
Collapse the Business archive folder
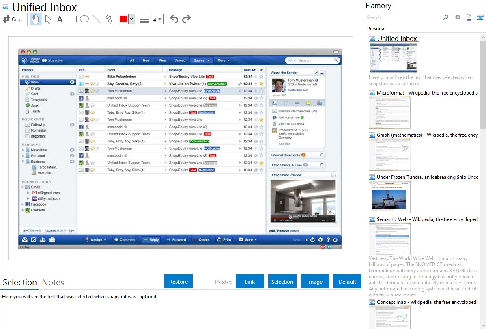(x=23, y=161)
